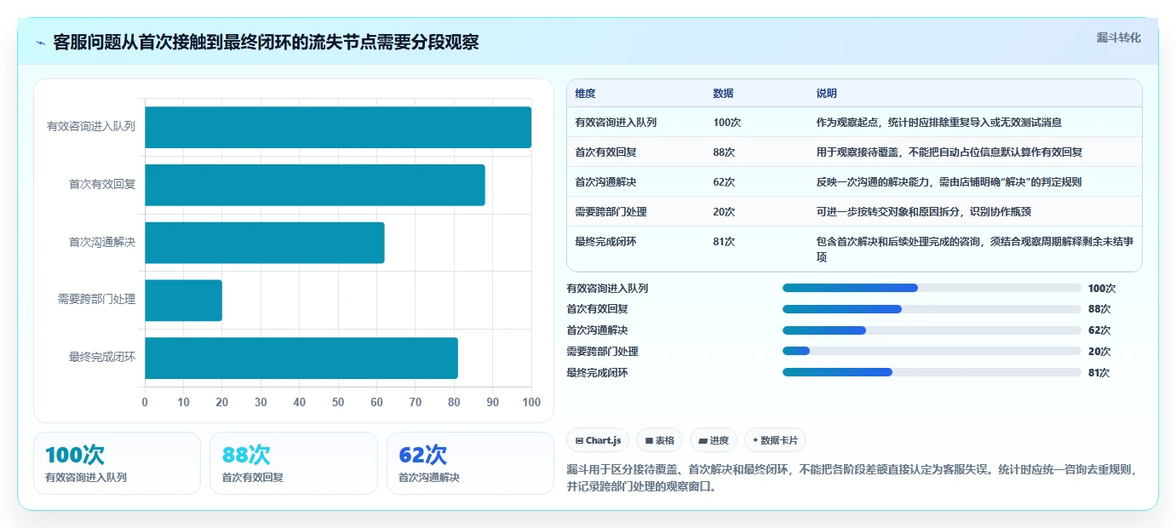Click the 首次有效回复 bar in the chart
The height and width of the screenshot is (528, 1176).
click(315, 185)
